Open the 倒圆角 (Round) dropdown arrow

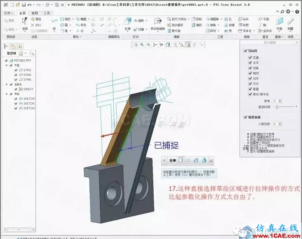coord(221,19)
